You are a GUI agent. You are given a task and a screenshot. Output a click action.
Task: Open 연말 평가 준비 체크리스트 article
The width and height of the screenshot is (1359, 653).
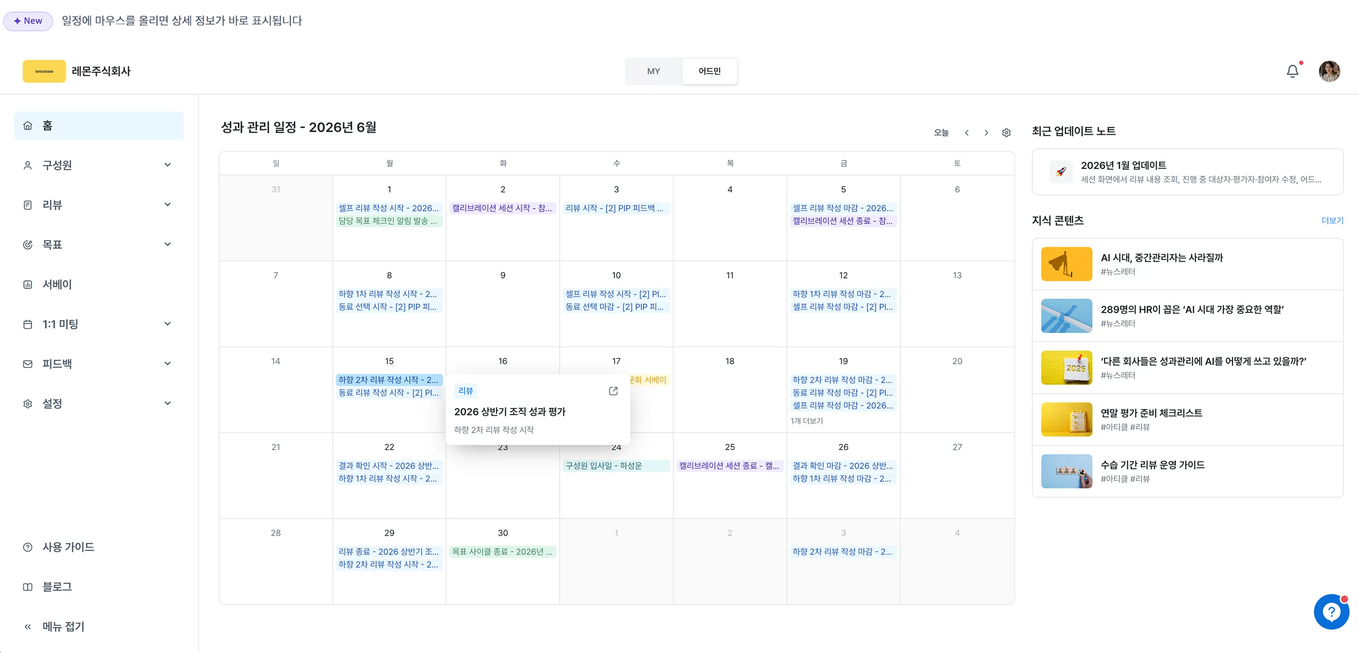click(1188, 420)
